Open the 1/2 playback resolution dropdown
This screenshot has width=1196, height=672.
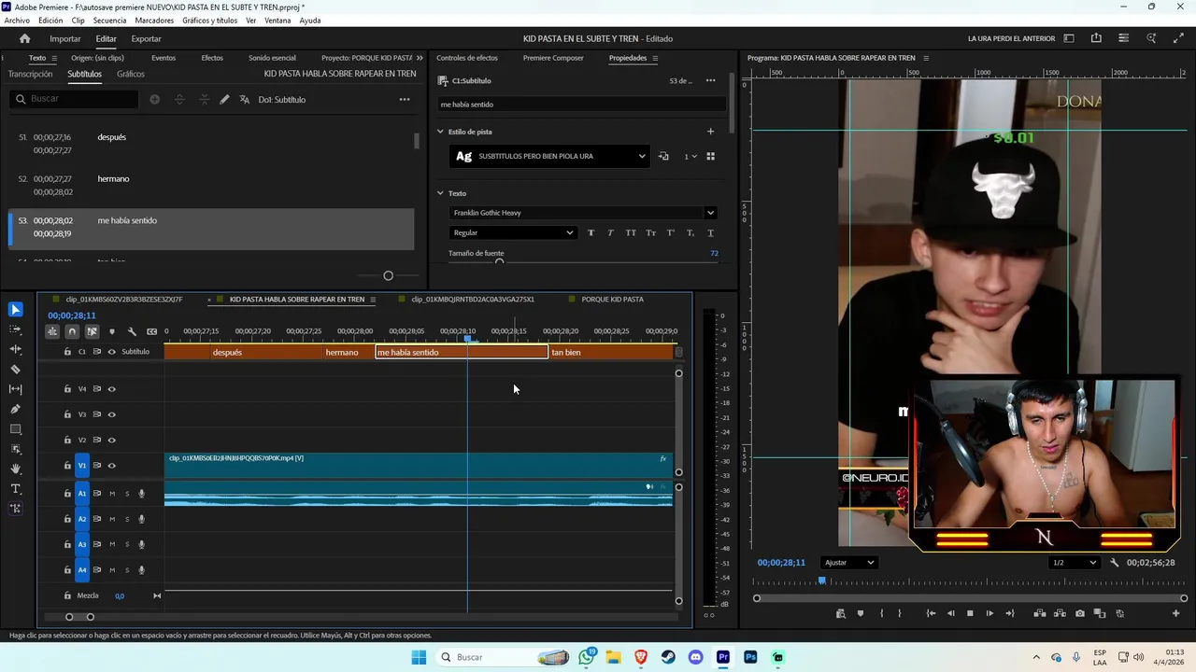tap(1074, 563)
